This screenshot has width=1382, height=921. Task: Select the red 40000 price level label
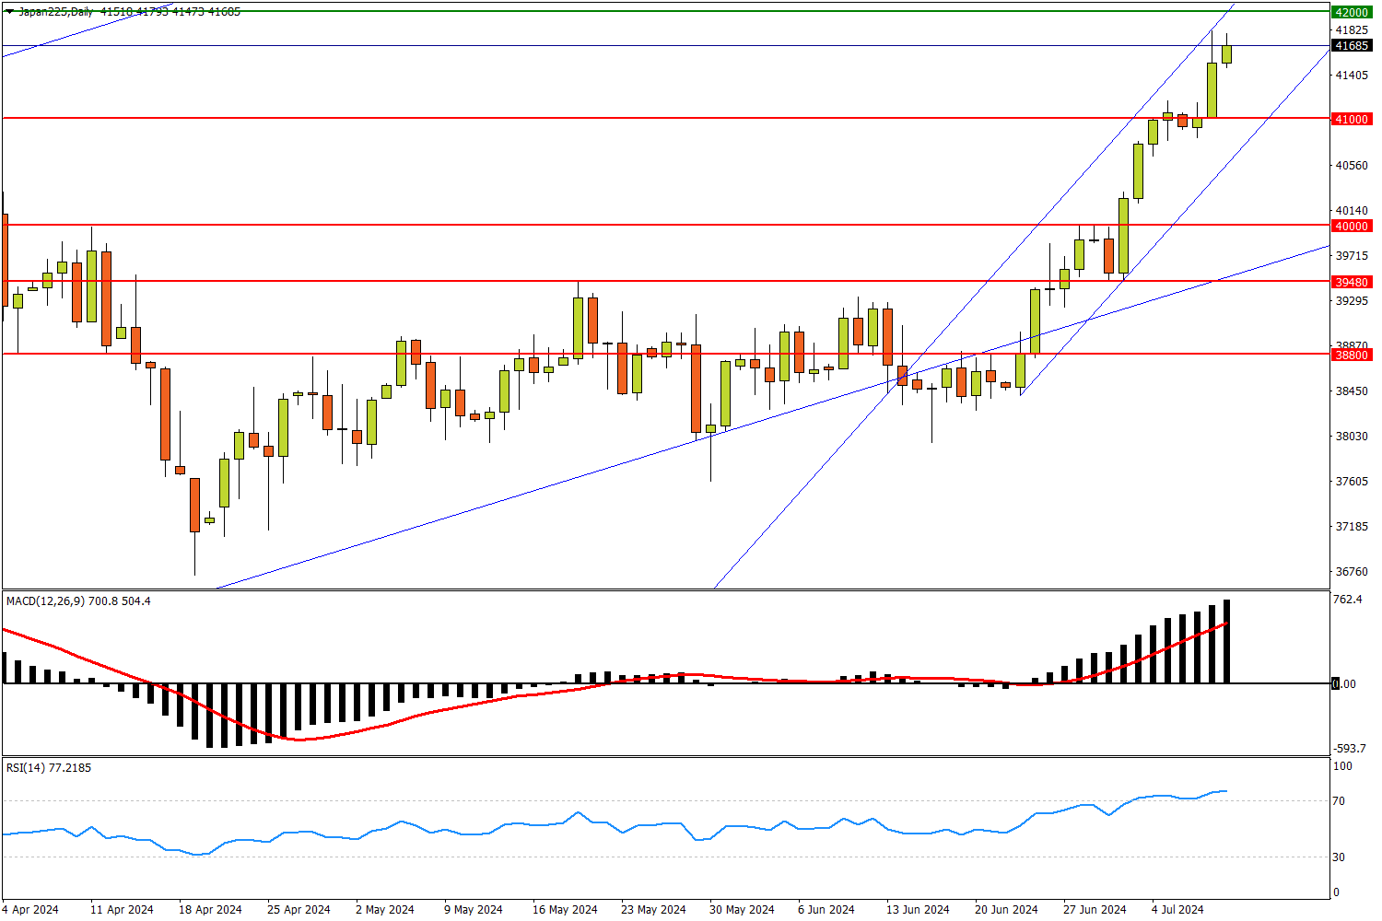[x=1351, y=226]
